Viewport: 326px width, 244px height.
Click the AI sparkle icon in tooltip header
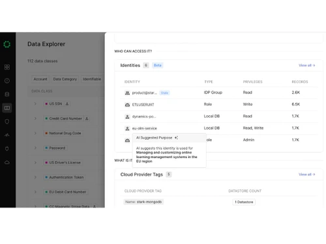tap(176, 137)
